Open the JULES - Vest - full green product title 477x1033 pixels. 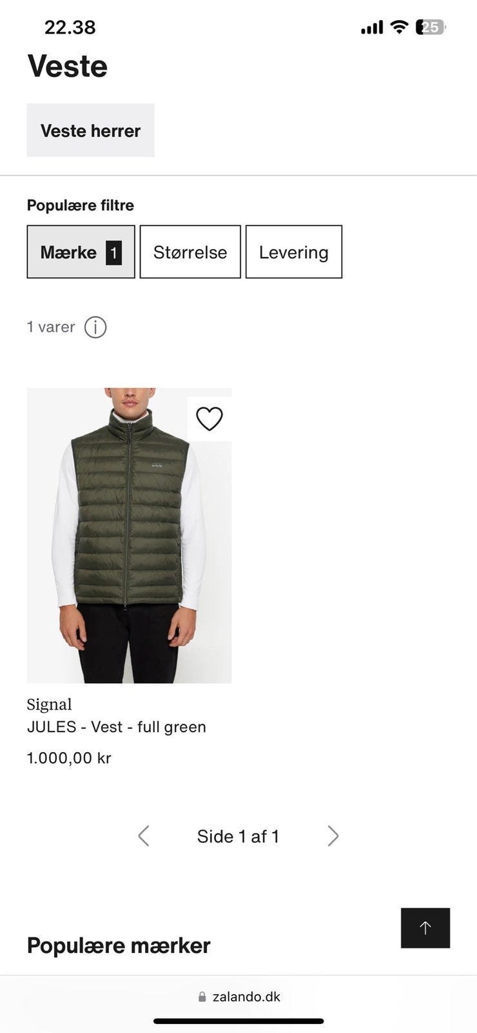click(x=117, y=727)
